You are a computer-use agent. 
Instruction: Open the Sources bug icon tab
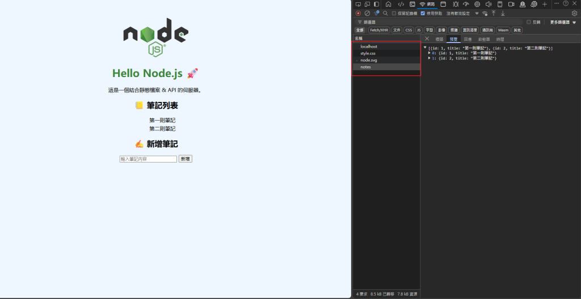[456, 4]
